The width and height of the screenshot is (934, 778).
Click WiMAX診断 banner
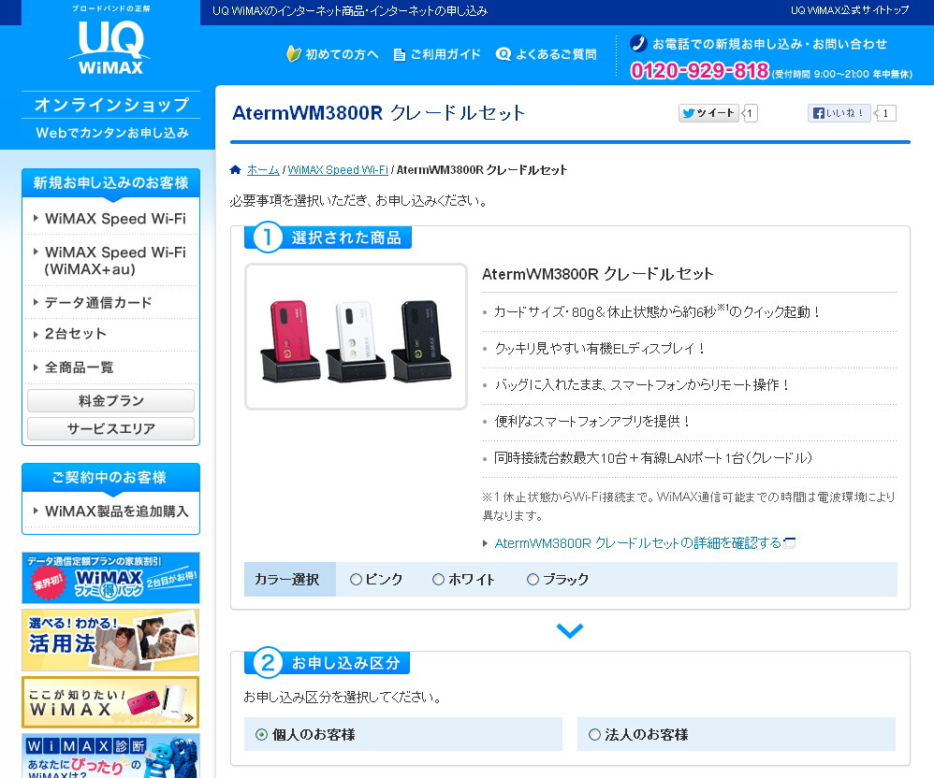click(110, 756)
